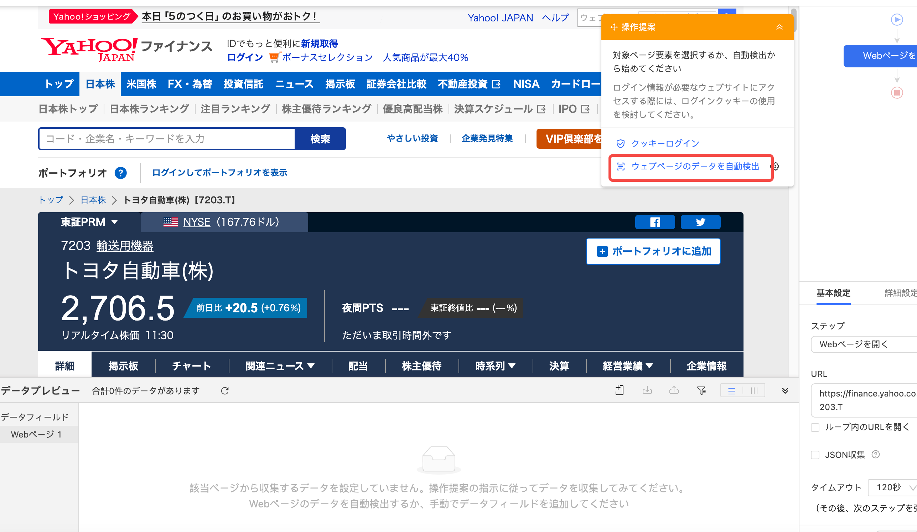Open the ステップ Webページを開く dropdown

click(864, 344)
